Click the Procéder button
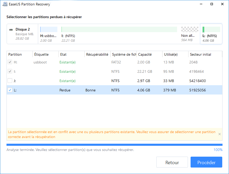 click(x=206, y=162)
